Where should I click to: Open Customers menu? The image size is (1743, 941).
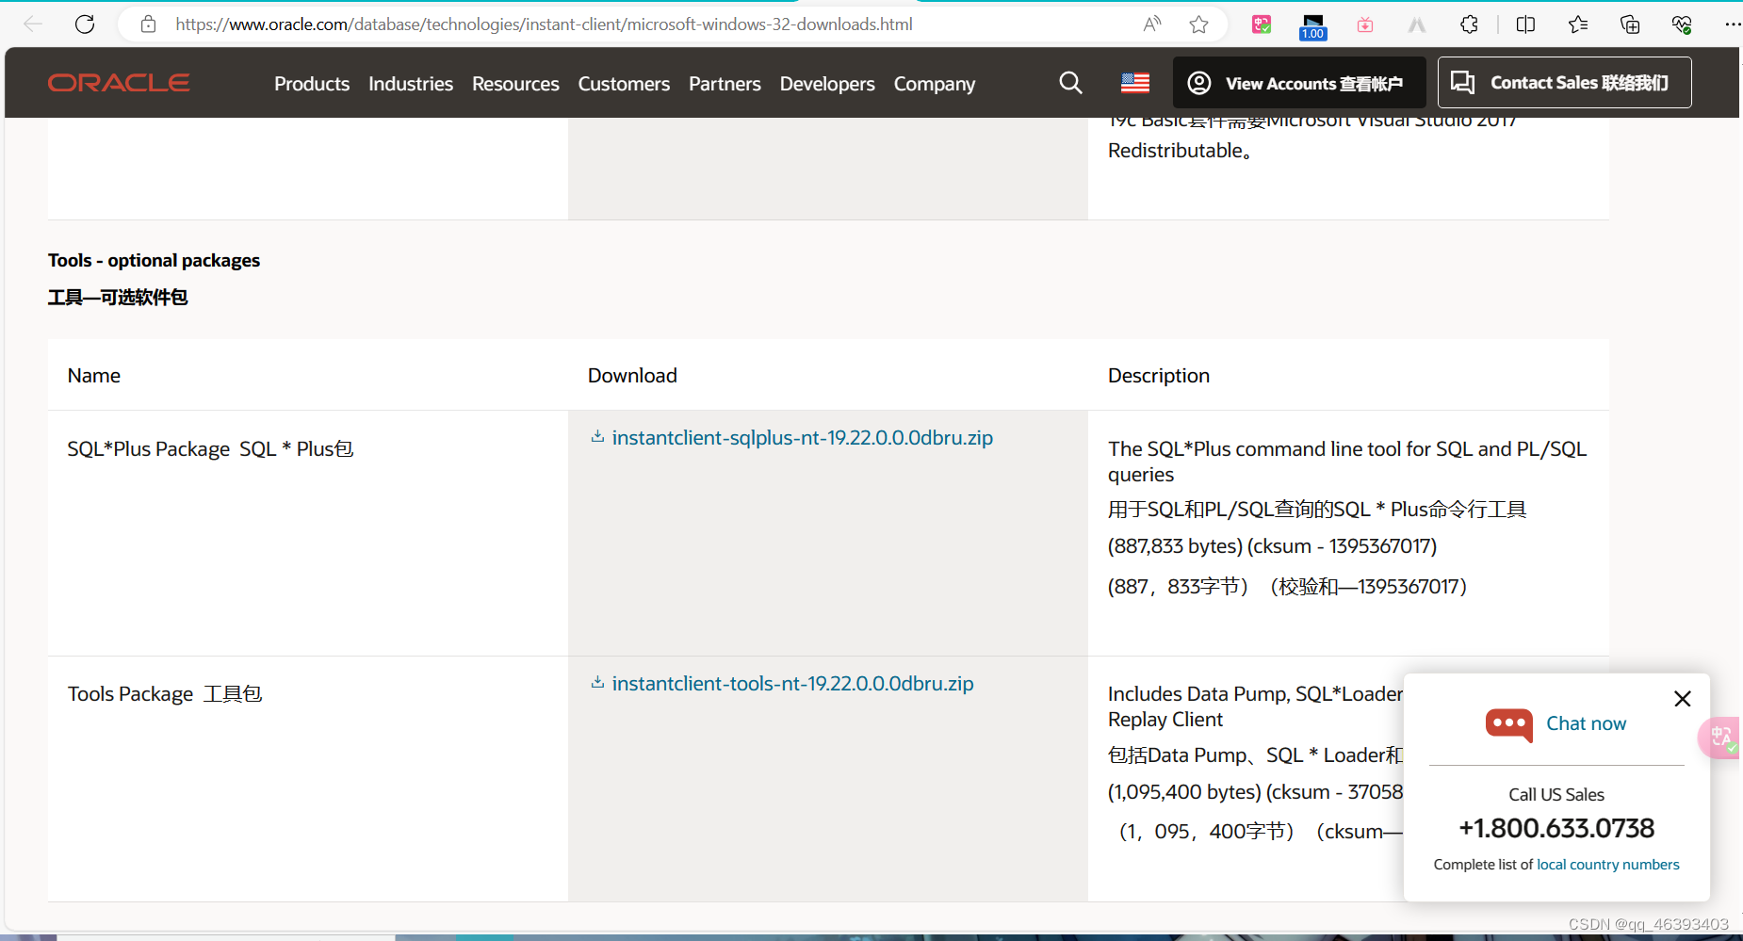[624, 84]
